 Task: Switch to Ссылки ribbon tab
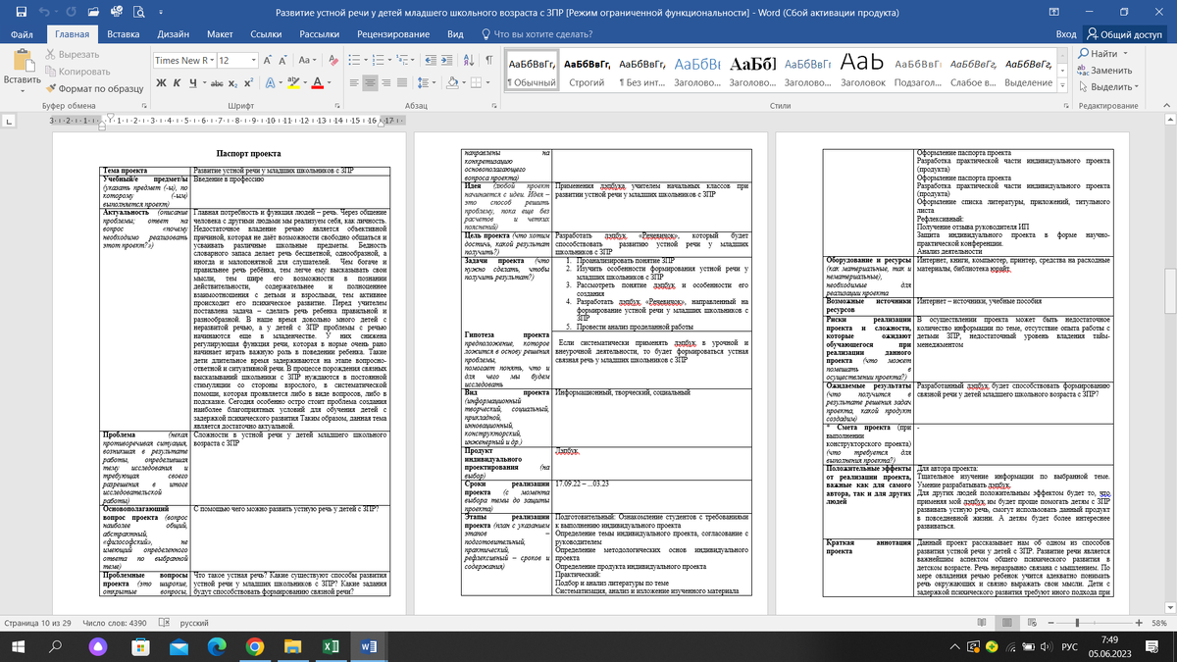click(266, 33)
